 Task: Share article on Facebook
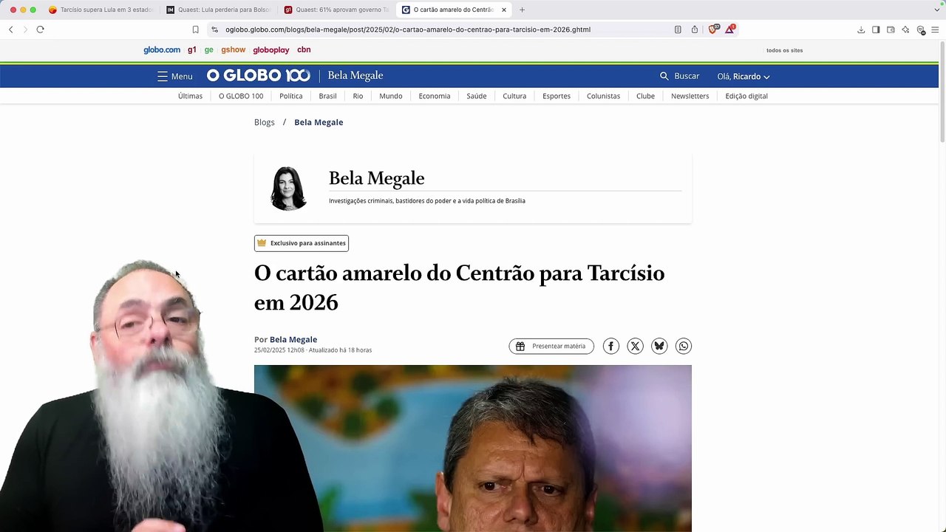611,346
